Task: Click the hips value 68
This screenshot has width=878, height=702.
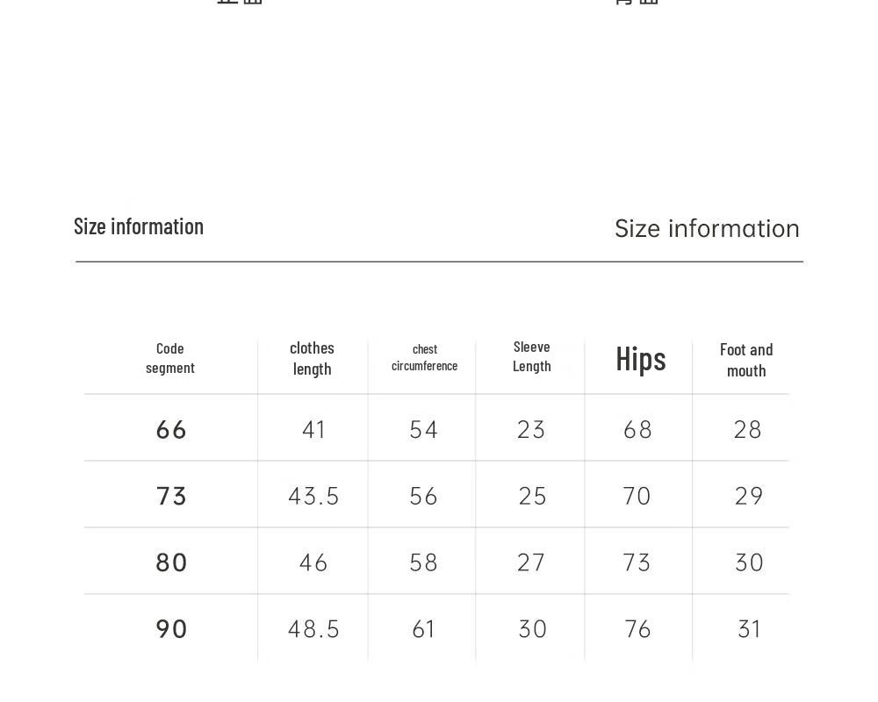Action: 637,430
